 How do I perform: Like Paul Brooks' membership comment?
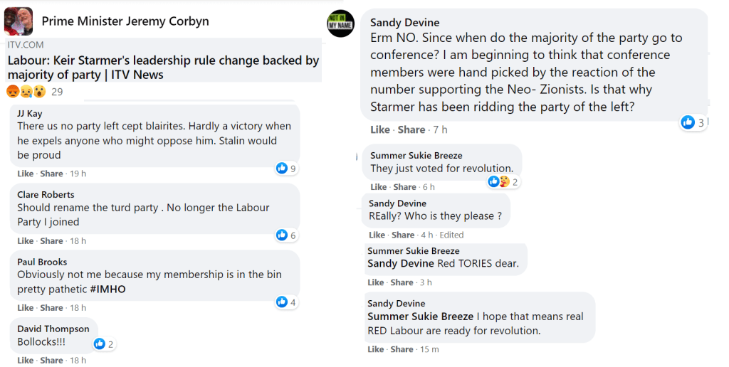[26, 308]
